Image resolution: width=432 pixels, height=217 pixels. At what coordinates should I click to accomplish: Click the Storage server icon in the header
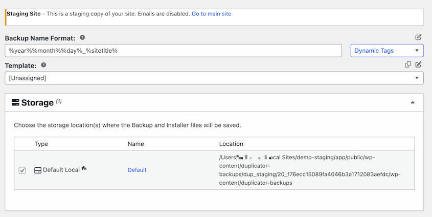[15, 102]
